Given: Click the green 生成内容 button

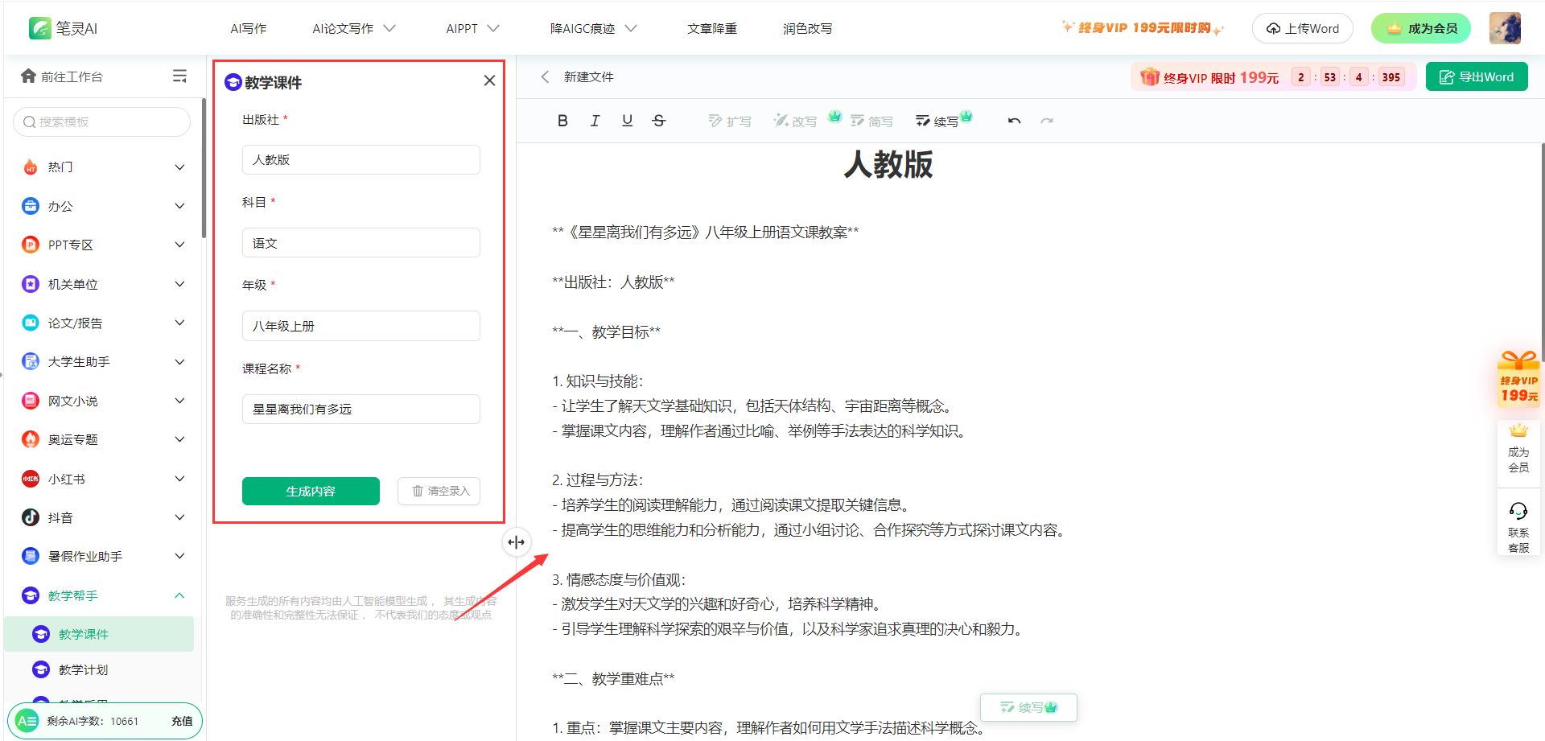Looking at the screenshot, I should pos(311,491).
